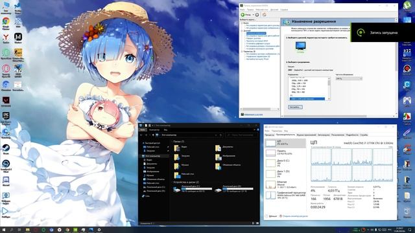Open File Explorer from taskbar
The image size is (415, 233).
[x=27, y=230]
